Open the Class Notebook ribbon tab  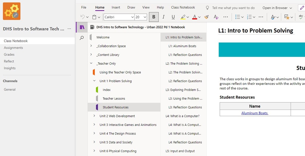183,7
